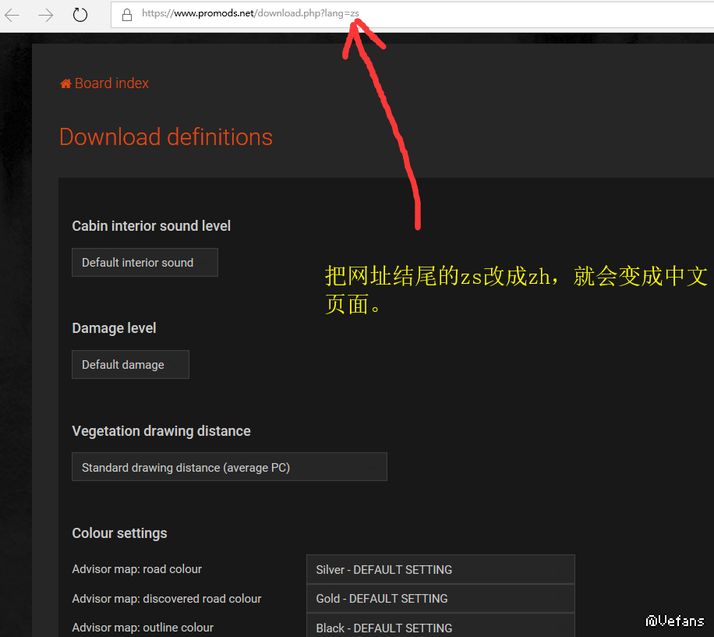Click the home icon beside Board index

click(x=65, y=83)
